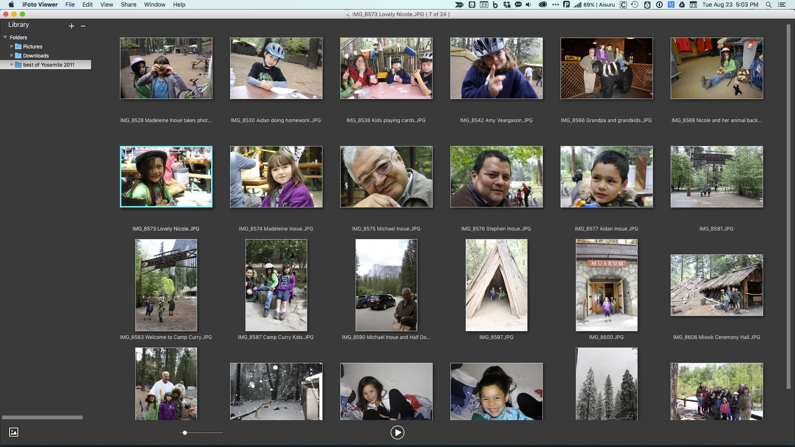Expand the Pictures folder
Image resolution: width=795 pixels, height=447 pixels.
click(x=11, y=46)
